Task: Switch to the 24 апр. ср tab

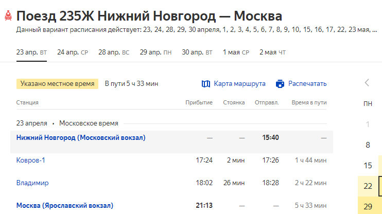Action: point(73,52)
